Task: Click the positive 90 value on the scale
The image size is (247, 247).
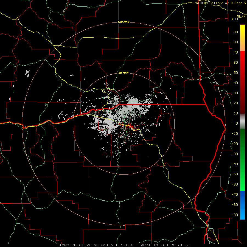Action: (236, 32)
